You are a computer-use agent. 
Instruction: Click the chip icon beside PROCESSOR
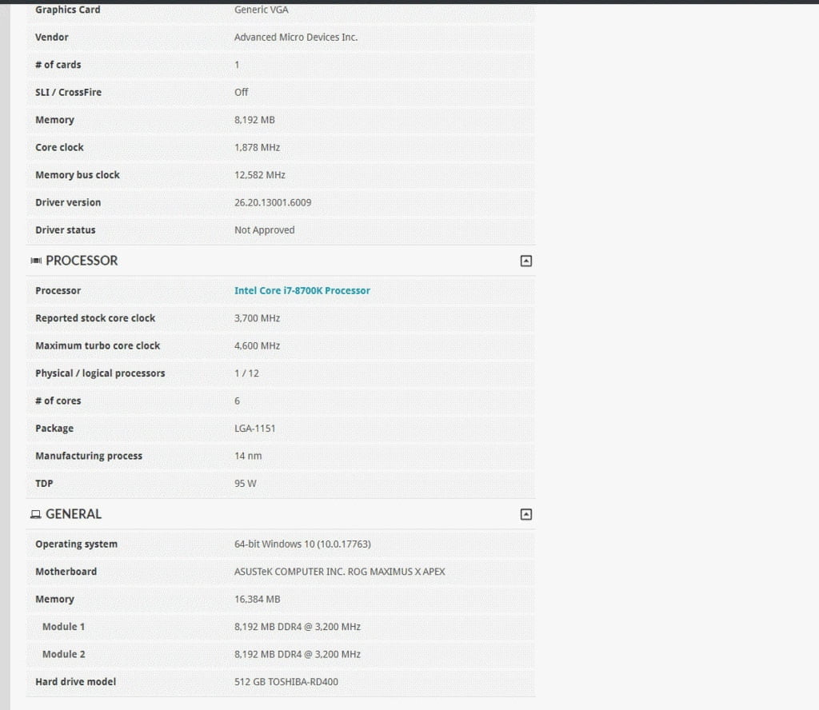click(x=36, y=261)
